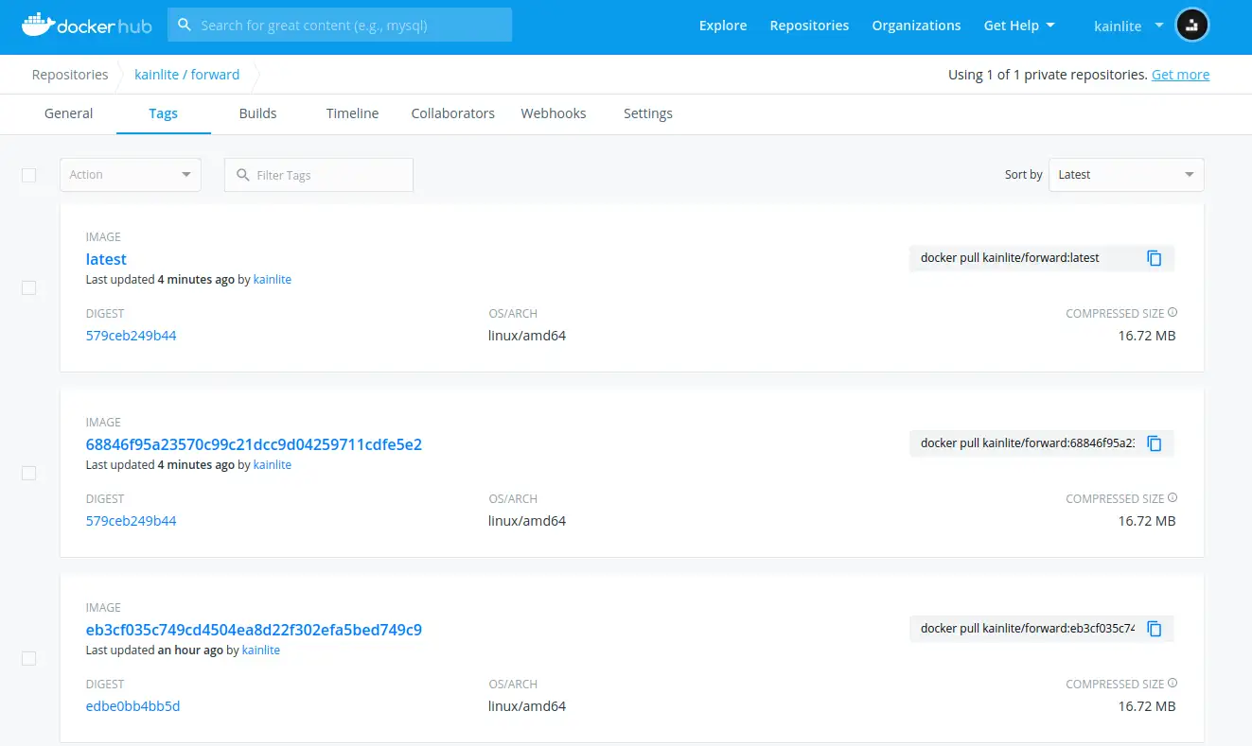The width and height of the screenshot is (1252, 746).
Task: Open the Collaborators tab
Action: click(452, 113)
